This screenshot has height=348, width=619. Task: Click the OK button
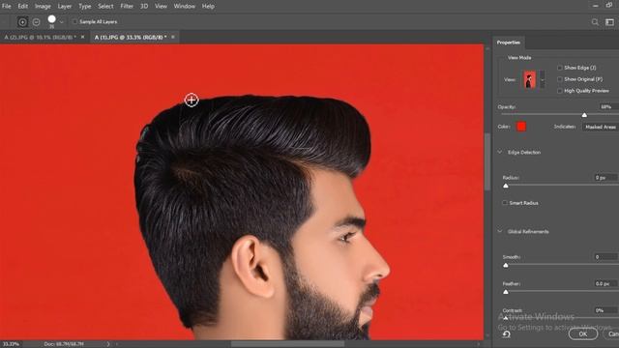click(x=583, y=333)
